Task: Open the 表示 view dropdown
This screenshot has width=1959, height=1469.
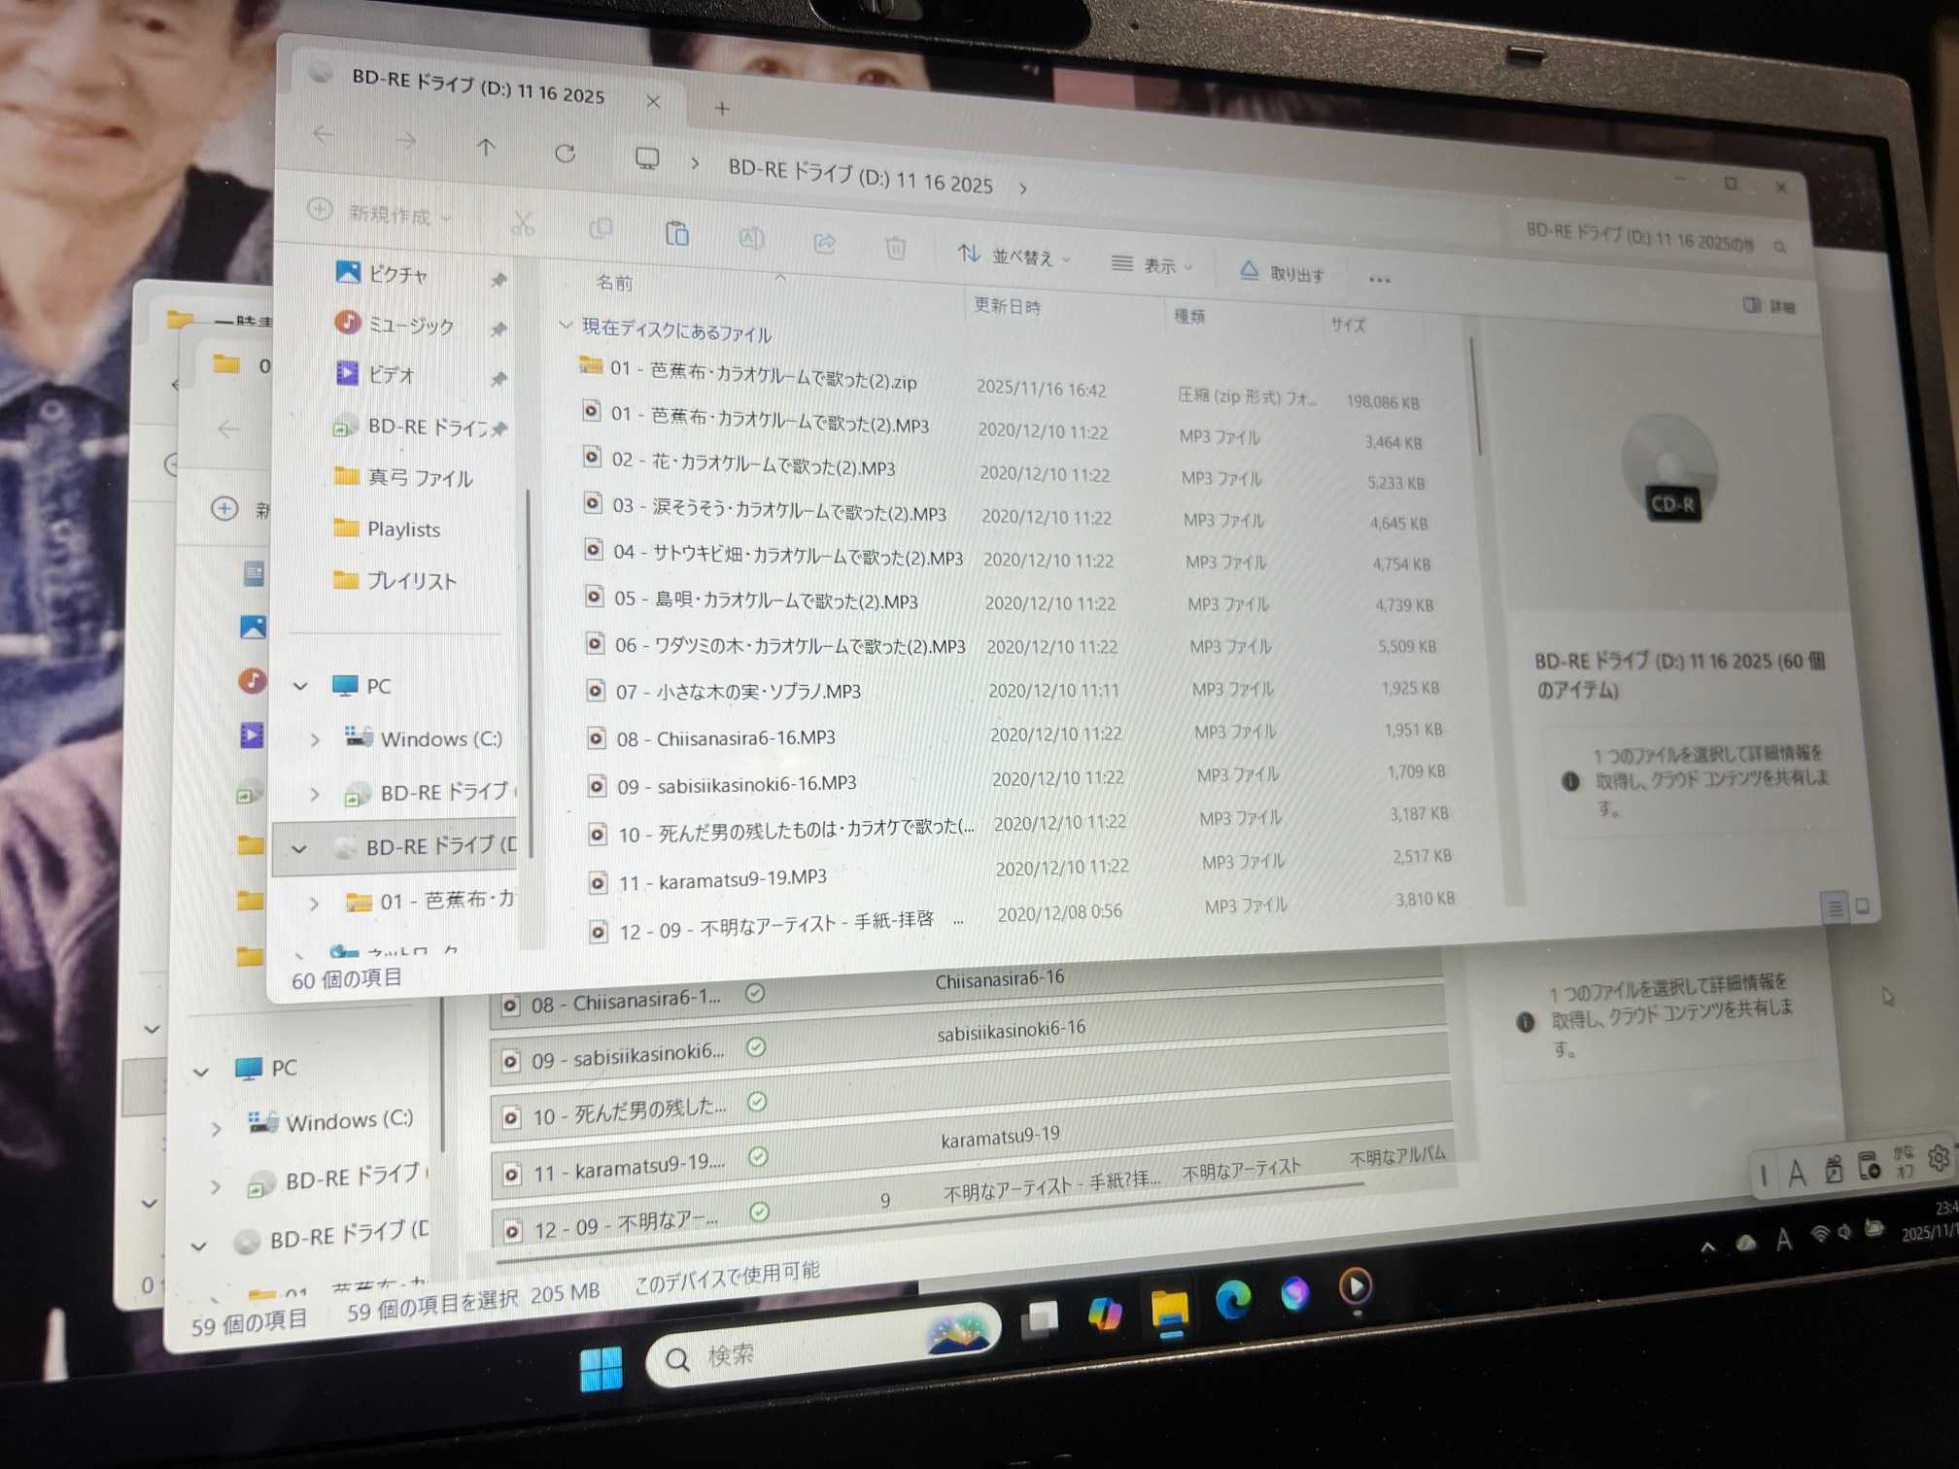Action: 1151,265
